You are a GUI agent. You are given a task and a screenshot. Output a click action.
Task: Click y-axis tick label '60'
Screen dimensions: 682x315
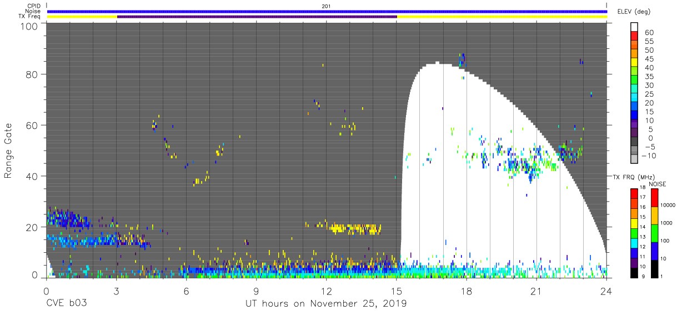32,126
